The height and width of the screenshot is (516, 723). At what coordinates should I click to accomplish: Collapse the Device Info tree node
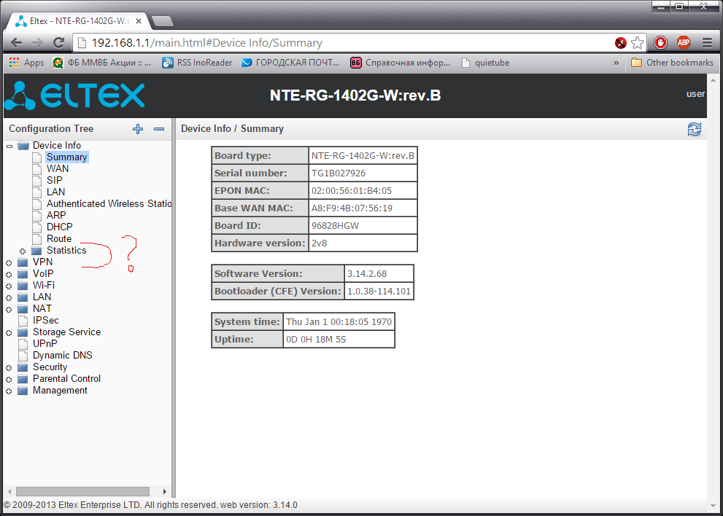tap(9, 146)
